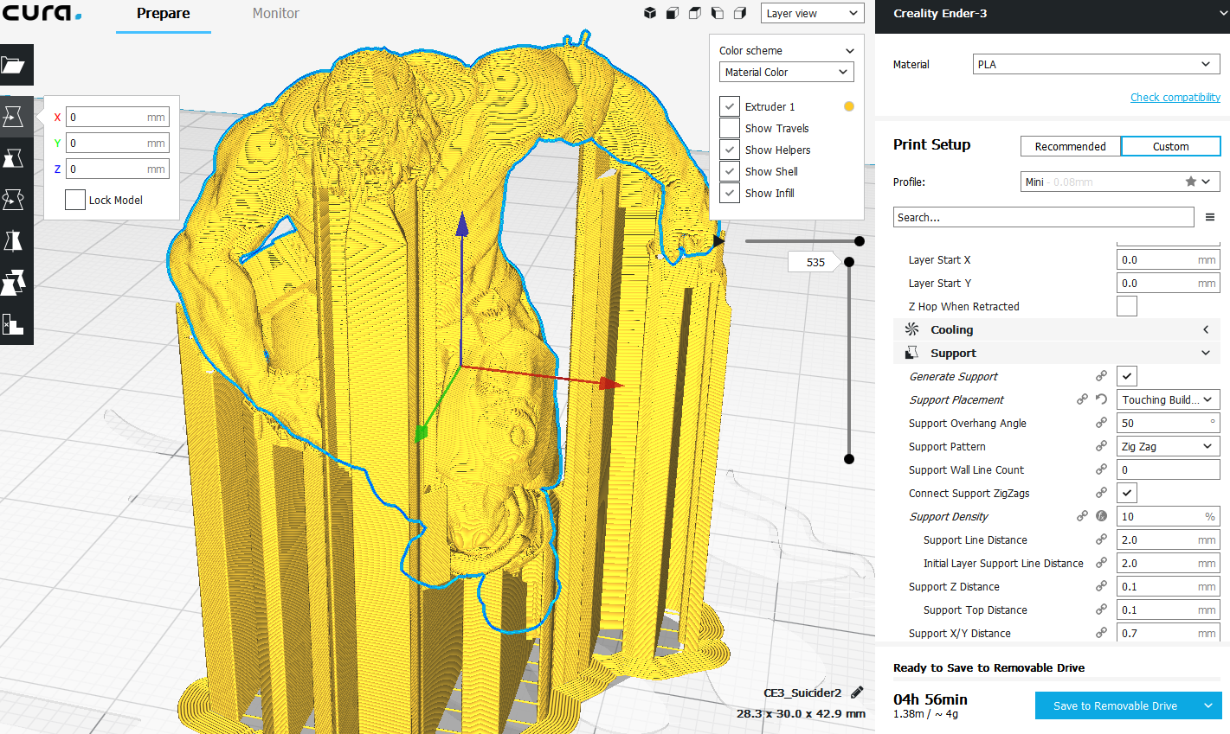The height and width of the screenshot is (734, 1230).
Task: Switch to the Prepare tab
Action: (x=164, y=14)
